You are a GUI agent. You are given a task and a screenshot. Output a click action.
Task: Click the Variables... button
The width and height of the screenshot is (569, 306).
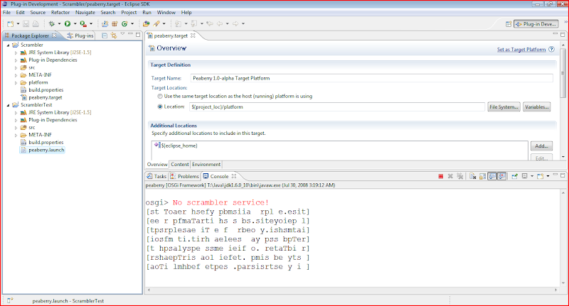click(x=537, y=106)
